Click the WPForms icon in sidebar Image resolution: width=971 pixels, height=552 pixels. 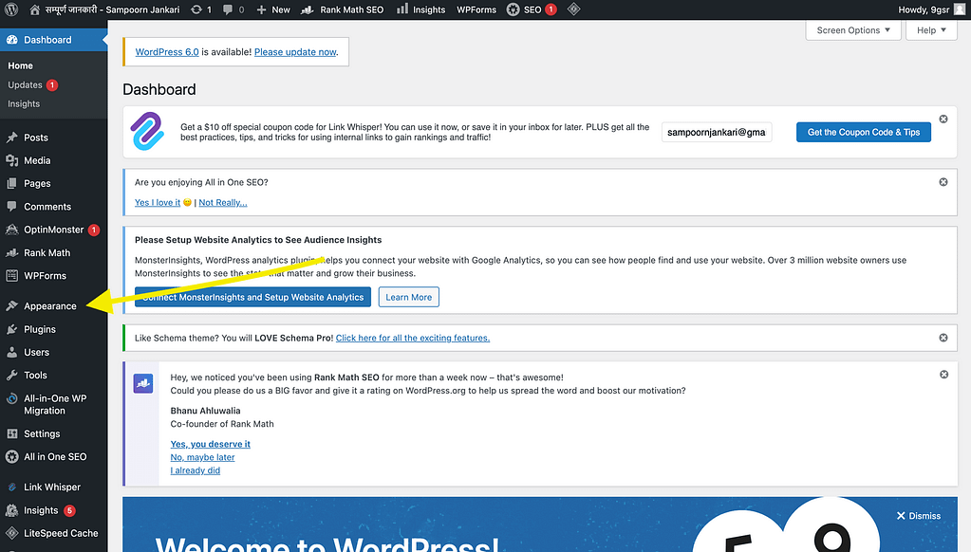tap(11, 275)
